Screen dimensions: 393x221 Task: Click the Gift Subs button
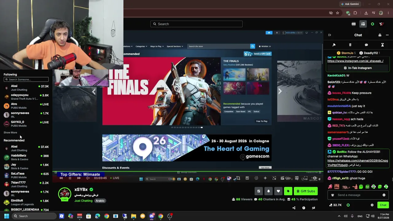pos(305,191)
